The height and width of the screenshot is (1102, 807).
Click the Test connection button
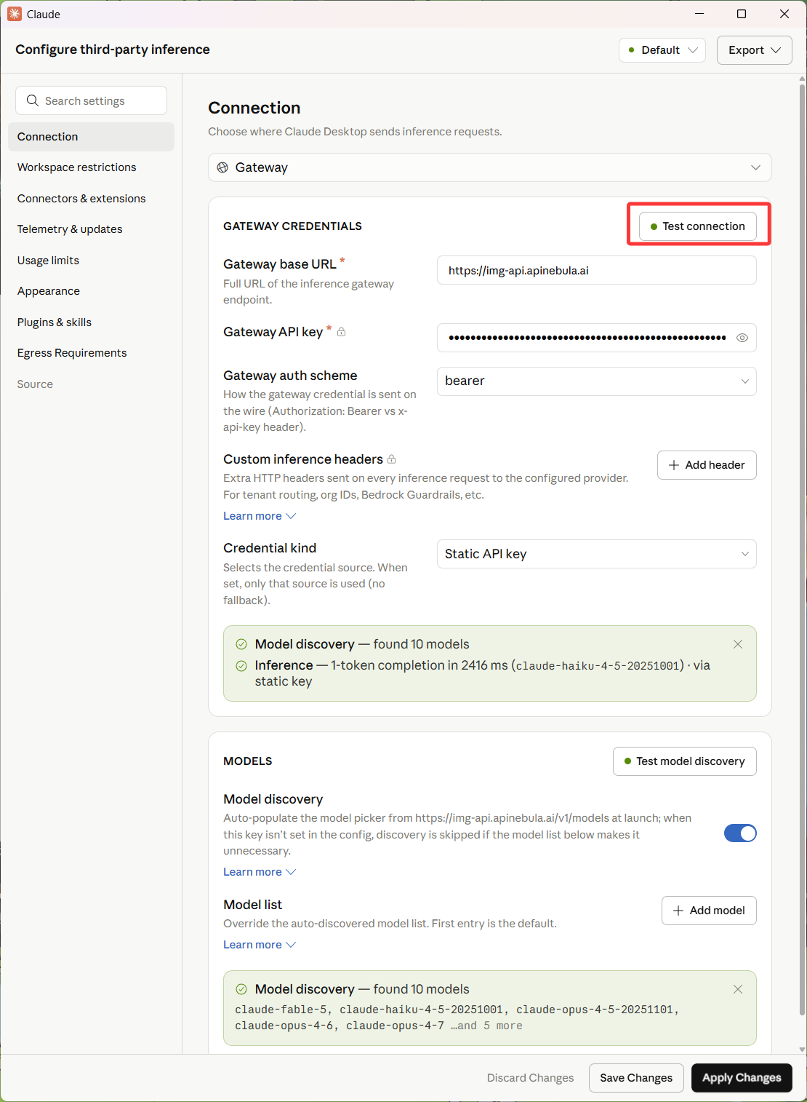698,226
